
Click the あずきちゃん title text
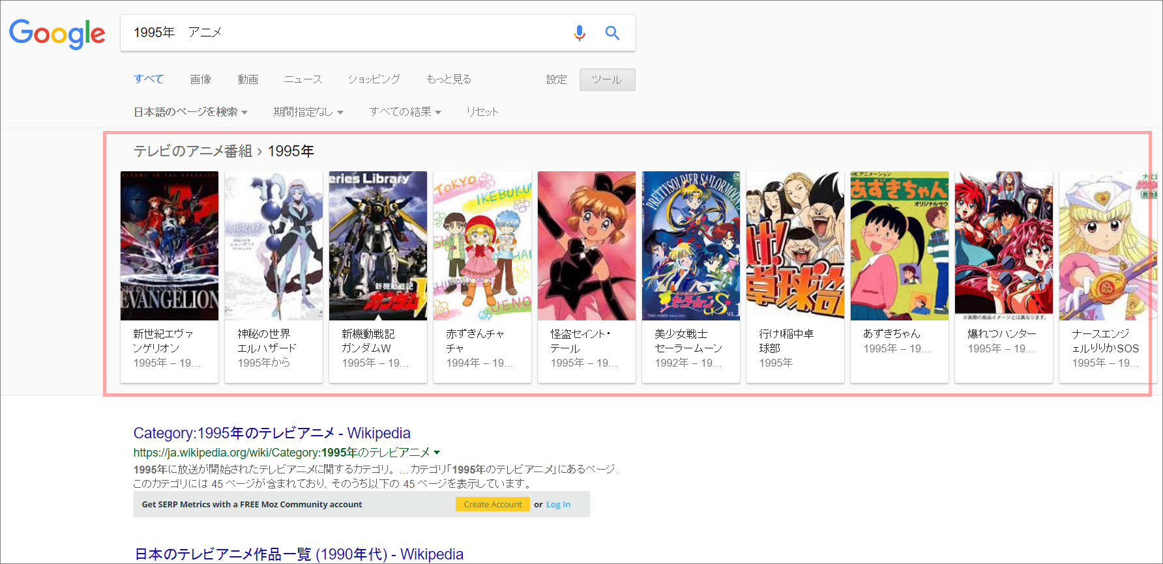coord(892,333)
